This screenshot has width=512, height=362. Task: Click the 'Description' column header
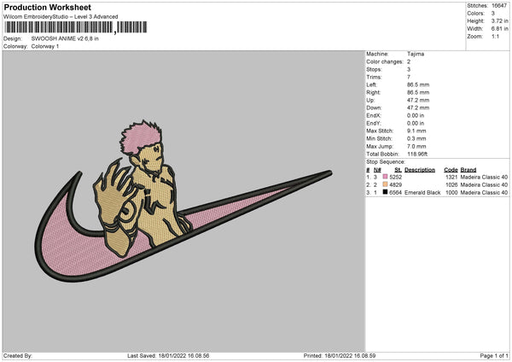tap(420, 170)
